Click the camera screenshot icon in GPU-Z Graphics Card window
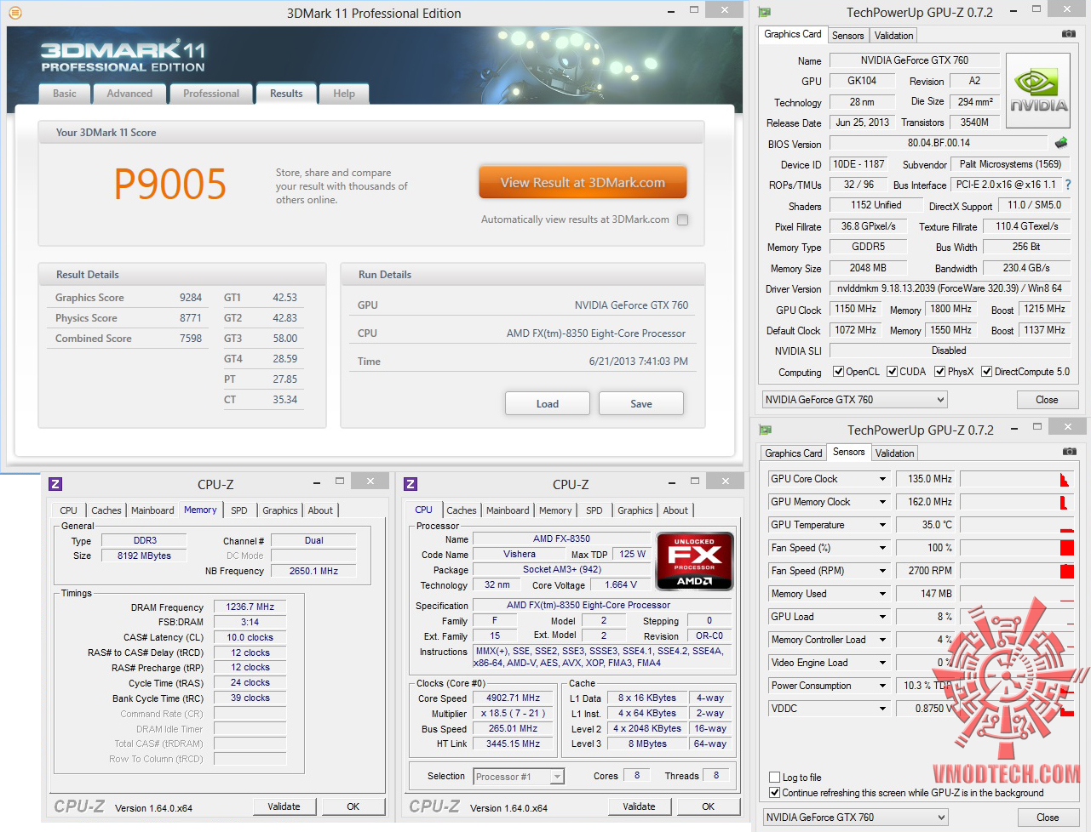1091x832 pixels. click(1069, 34)
